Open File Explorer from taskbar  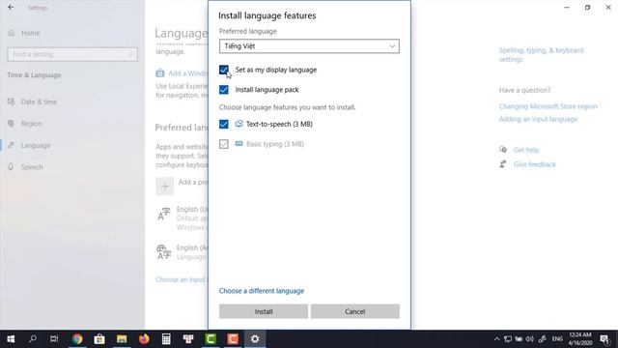coord(122,339)
